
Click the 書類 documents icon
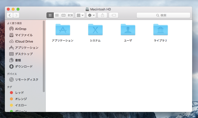click(11, 60)
